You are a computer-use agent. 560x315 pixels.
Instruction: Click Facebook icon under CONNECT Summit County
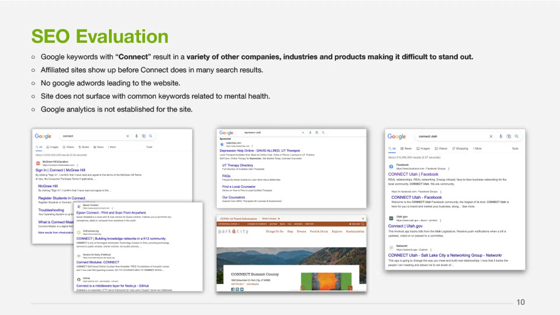233,289
